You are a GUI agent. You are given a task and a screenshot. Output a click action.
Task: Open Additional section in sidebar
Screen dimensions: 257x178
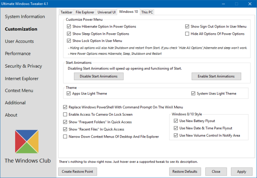pyautogui.click(x=15, y=103)
